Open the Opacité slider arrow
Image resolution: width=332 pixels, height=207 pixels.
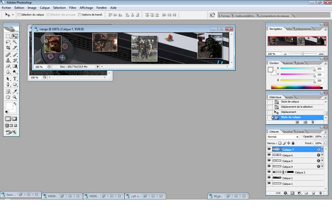324,136
